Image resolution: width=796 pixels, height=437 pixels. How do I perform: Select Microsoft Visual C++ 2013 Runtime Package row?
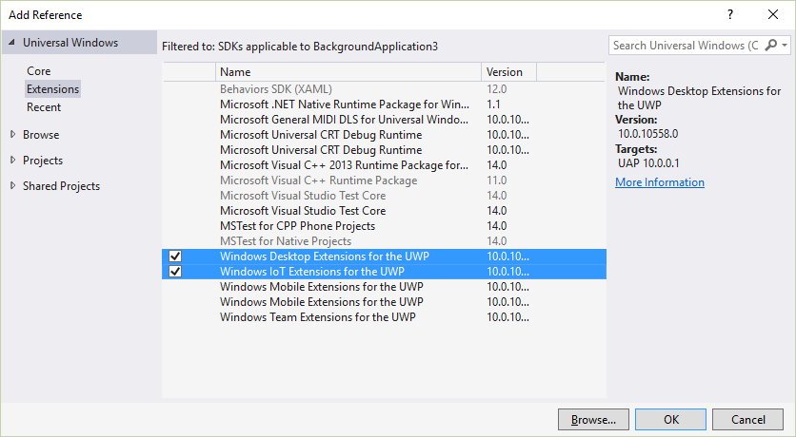tap(384, 165)
